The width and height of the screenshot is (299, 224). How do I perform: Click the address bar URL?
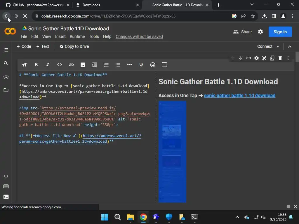point(108,16)
